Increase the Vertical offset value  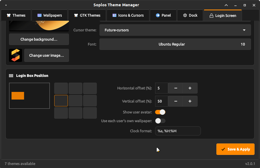click(x=190, y=101)
